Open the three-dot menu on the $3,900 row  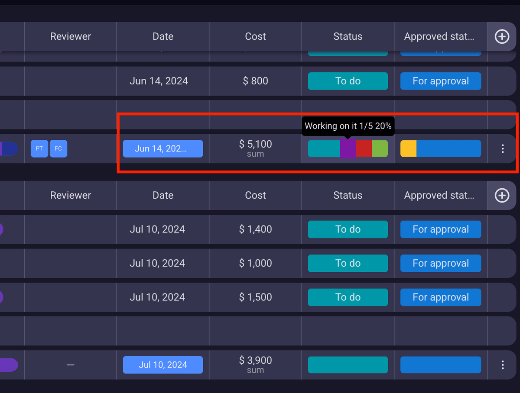tap(502, 365)
